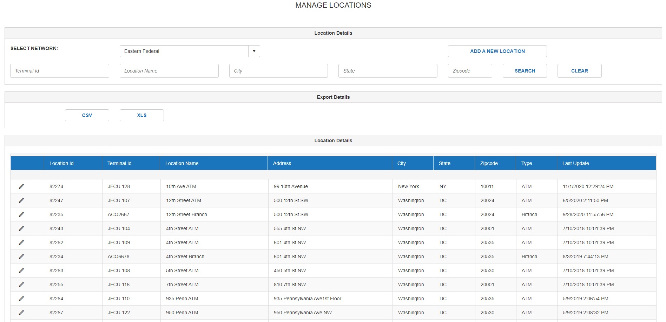Select address 450 5th St NW

click(x=290, y=270)
